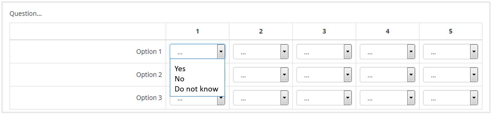Collapse the Option 1 column 1 dropdown arrow

coord(221,52)
